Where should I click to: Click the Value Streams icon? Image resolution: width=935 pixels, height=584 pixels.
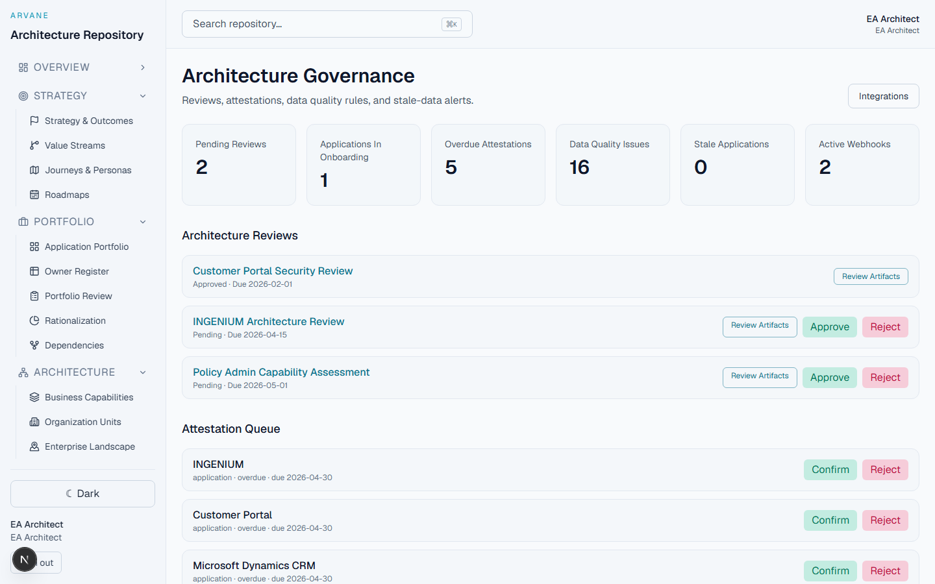34,145
